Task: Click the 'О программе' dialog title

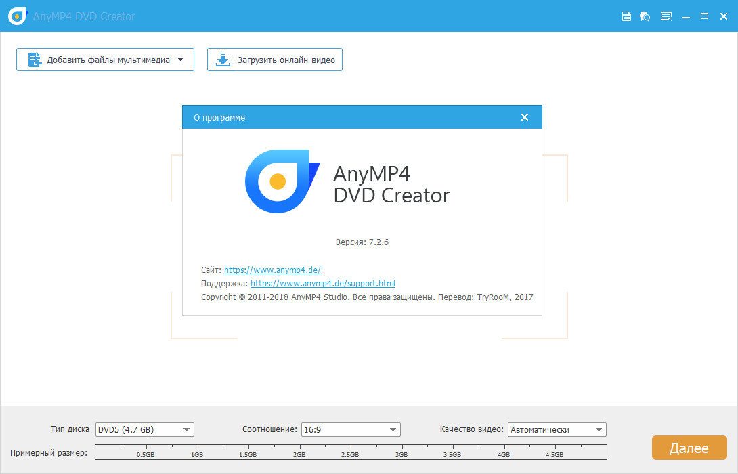Action: pyautogui.click(x=219, y=118)
